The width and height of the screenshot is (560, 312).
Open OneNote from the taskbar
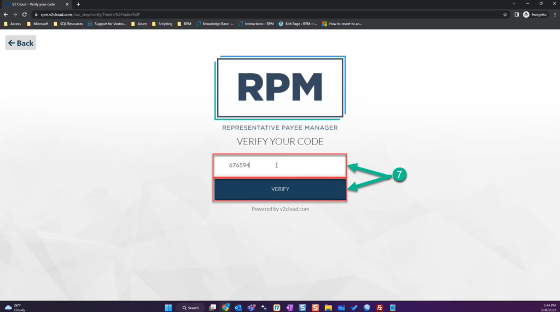pos(290,308)
